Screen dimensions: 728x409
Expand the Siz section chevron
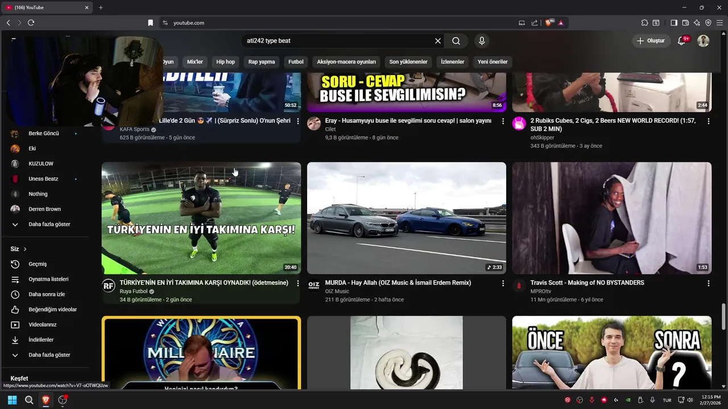(x=25, y=249)
